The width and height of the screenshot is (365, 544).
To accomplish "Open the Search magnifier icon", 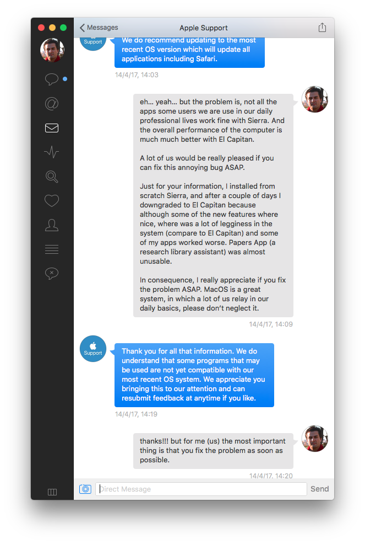I will (x=52, y=177).
